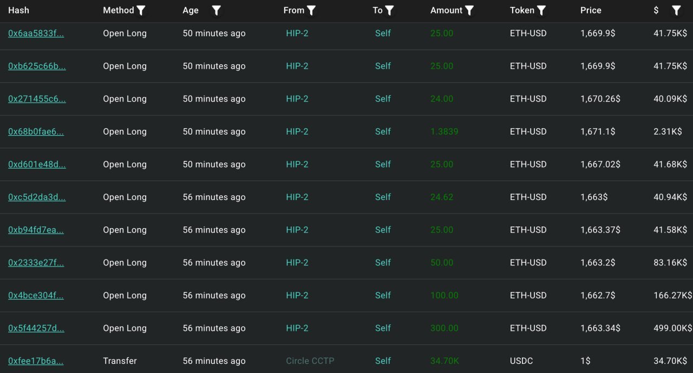The height and width of the screenshot is (373, 693).
Task: Open transaction hash 0xb625c66b
Action: [x=37, y=66]
